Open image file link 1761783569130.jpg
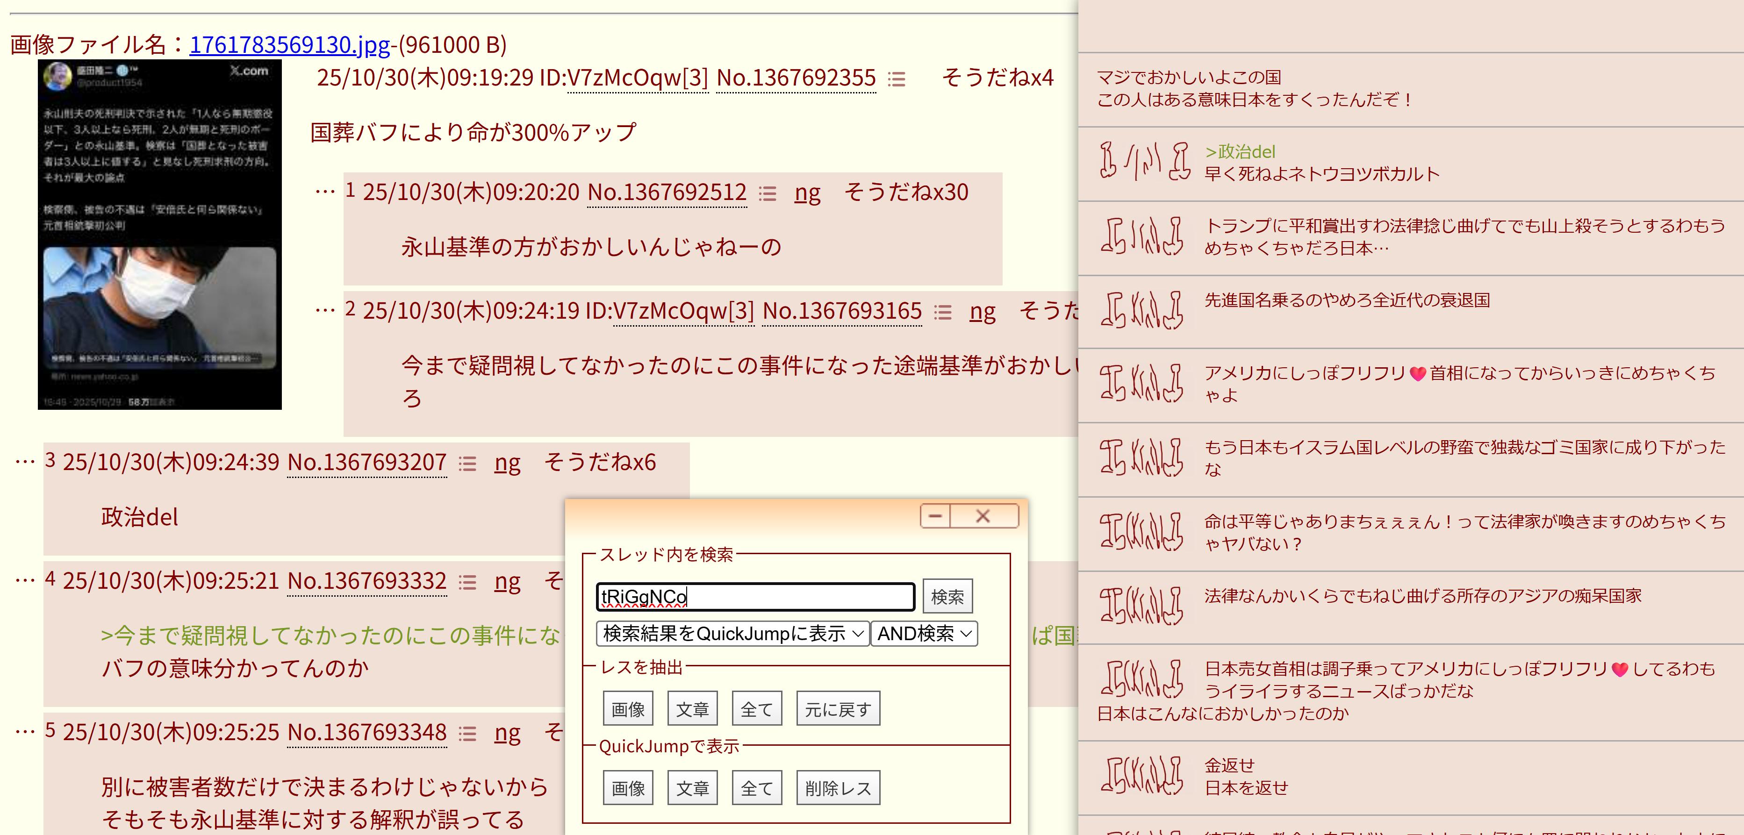This screenshot has height=835, width=1744. pos(289,45)
